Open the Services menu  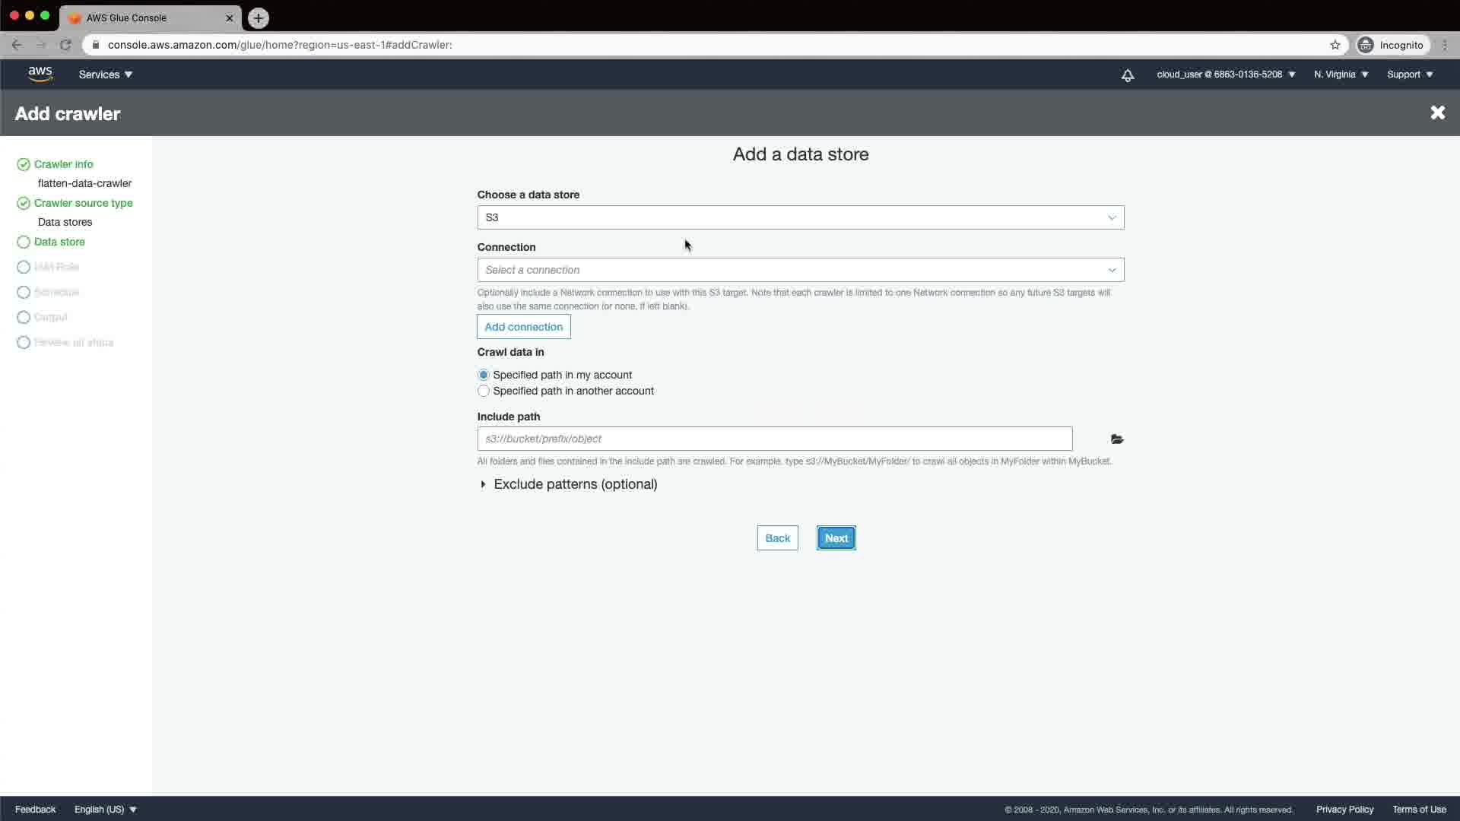[x=105, y=74]
